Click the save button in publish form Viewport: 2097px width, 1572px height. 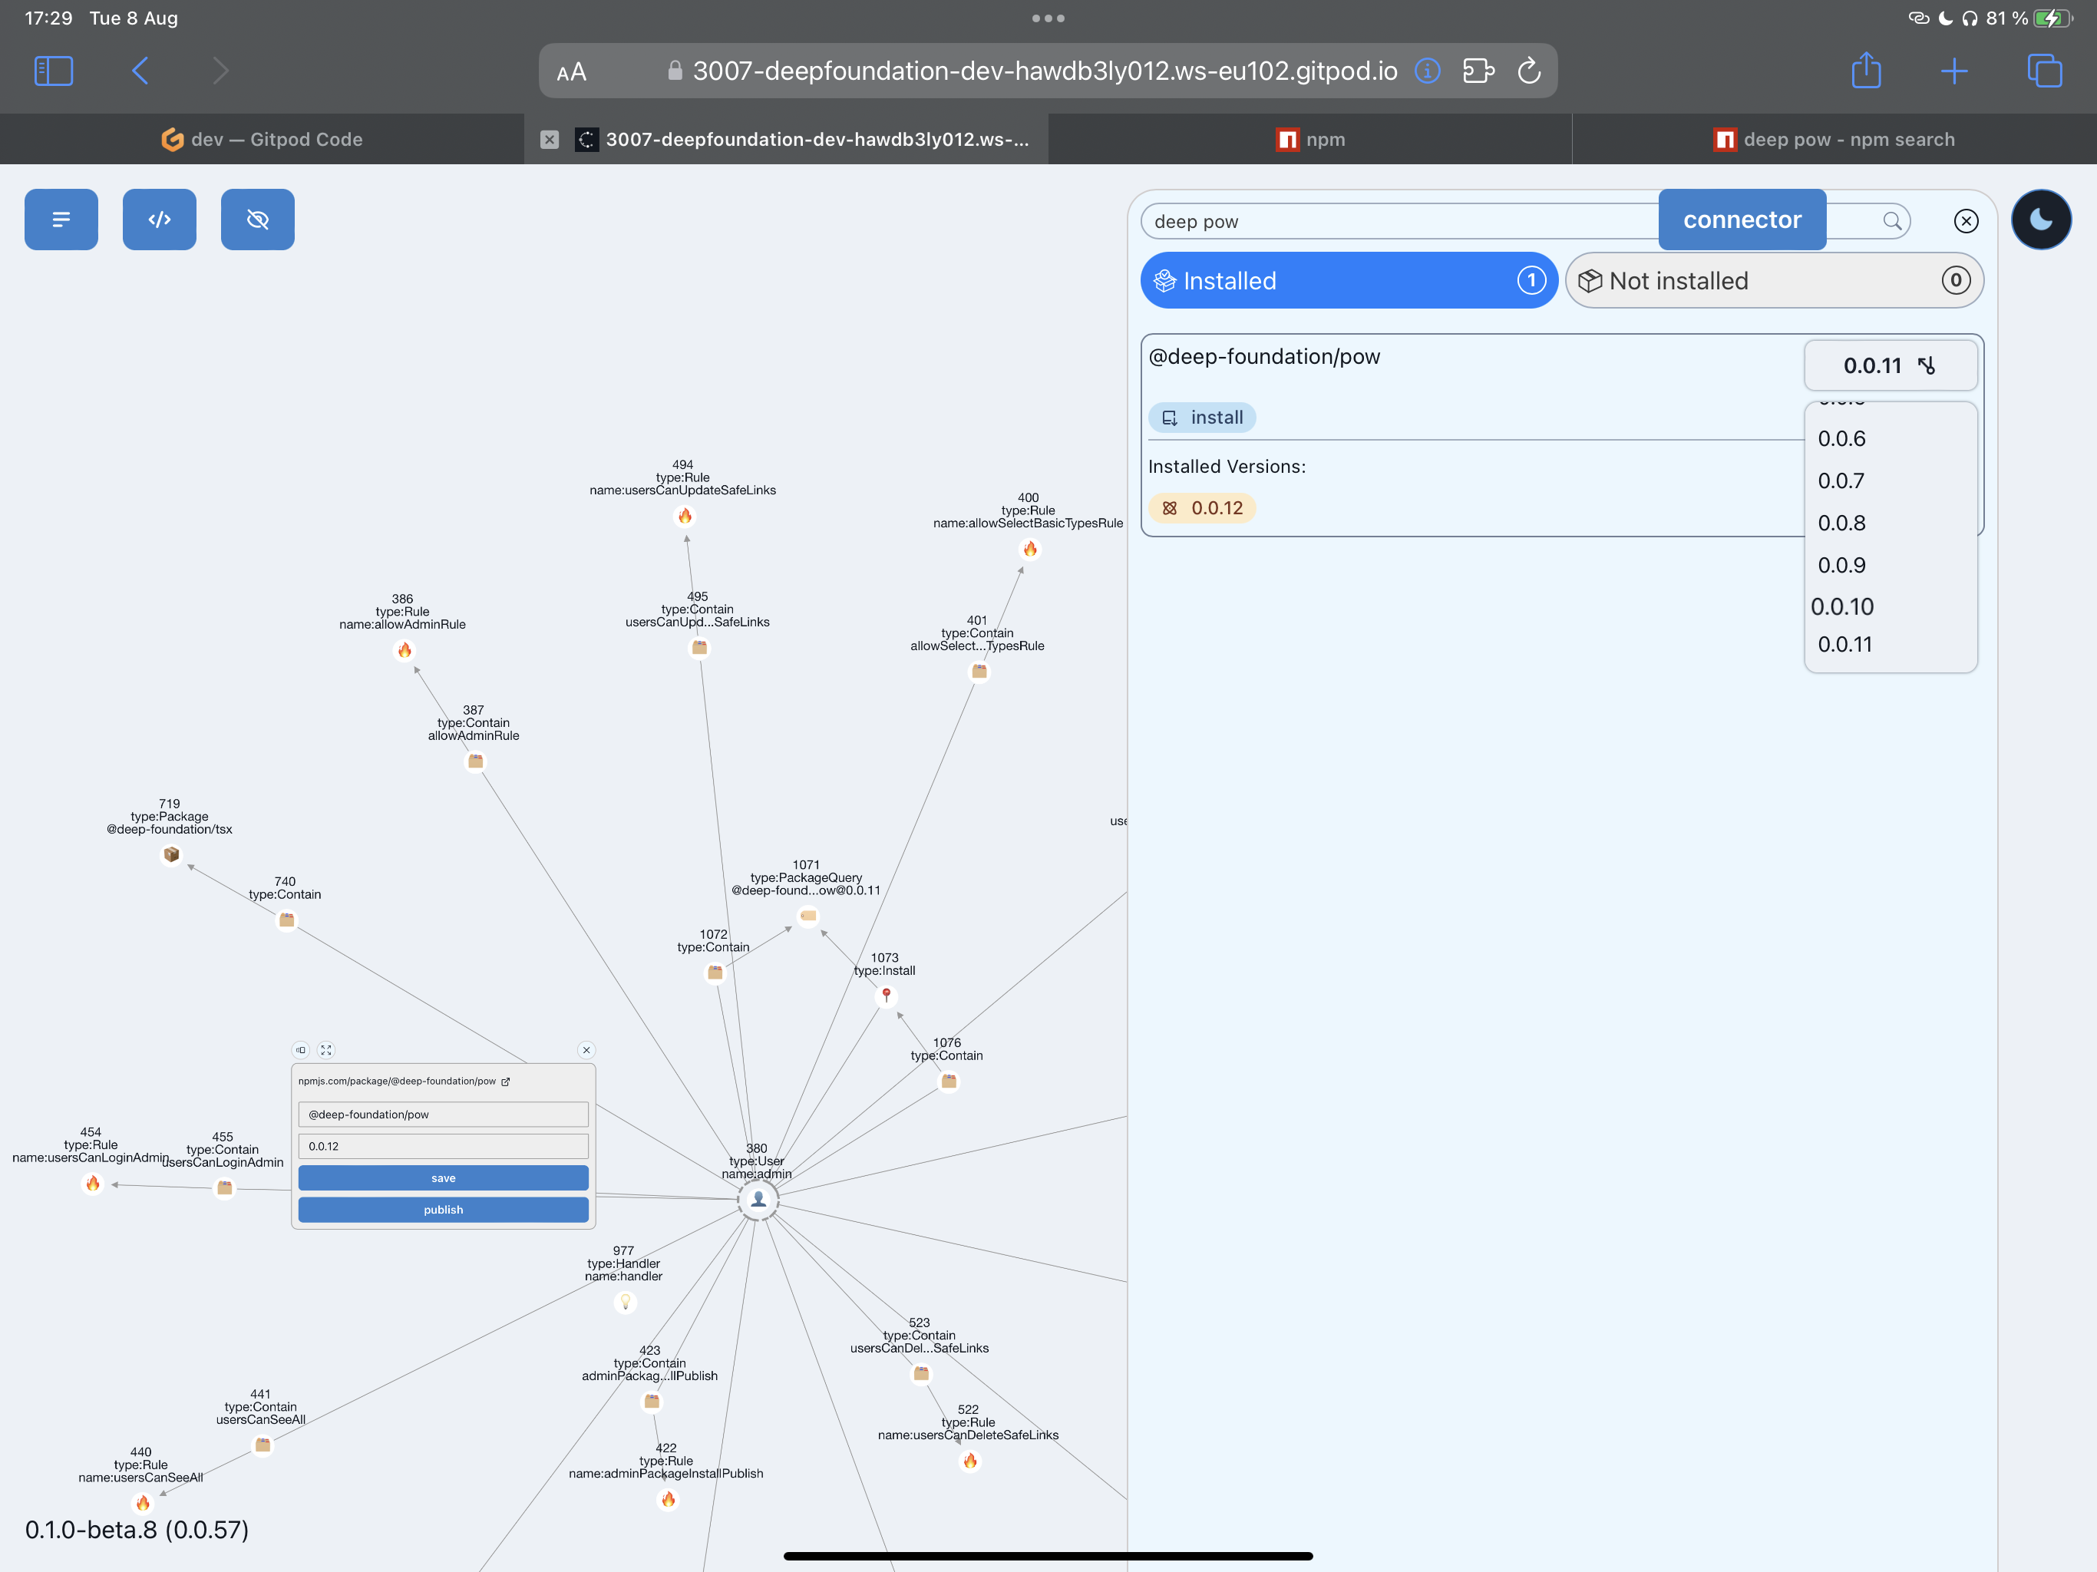coord(443,1177)
